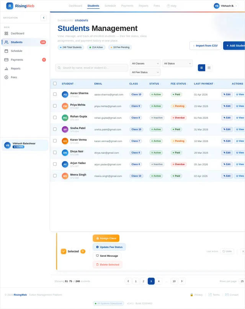The width and height of the screenshot is (245, 309).
Task: Open the All Classes dropdown
Action: pos(145,63)
